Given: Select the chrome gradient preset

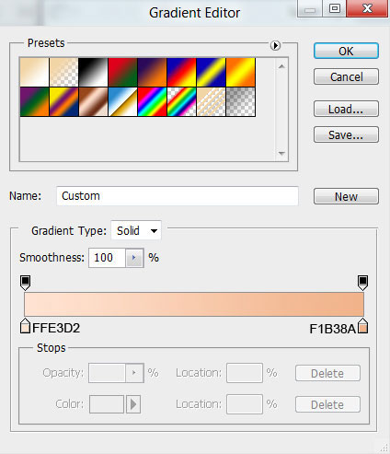Looking at the screenshot, I should click(122, 102).
